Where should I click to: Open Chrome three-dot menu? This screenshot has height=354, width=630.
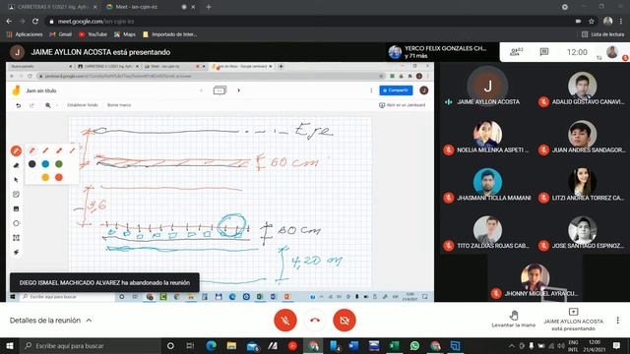click(x=621, y=22)
